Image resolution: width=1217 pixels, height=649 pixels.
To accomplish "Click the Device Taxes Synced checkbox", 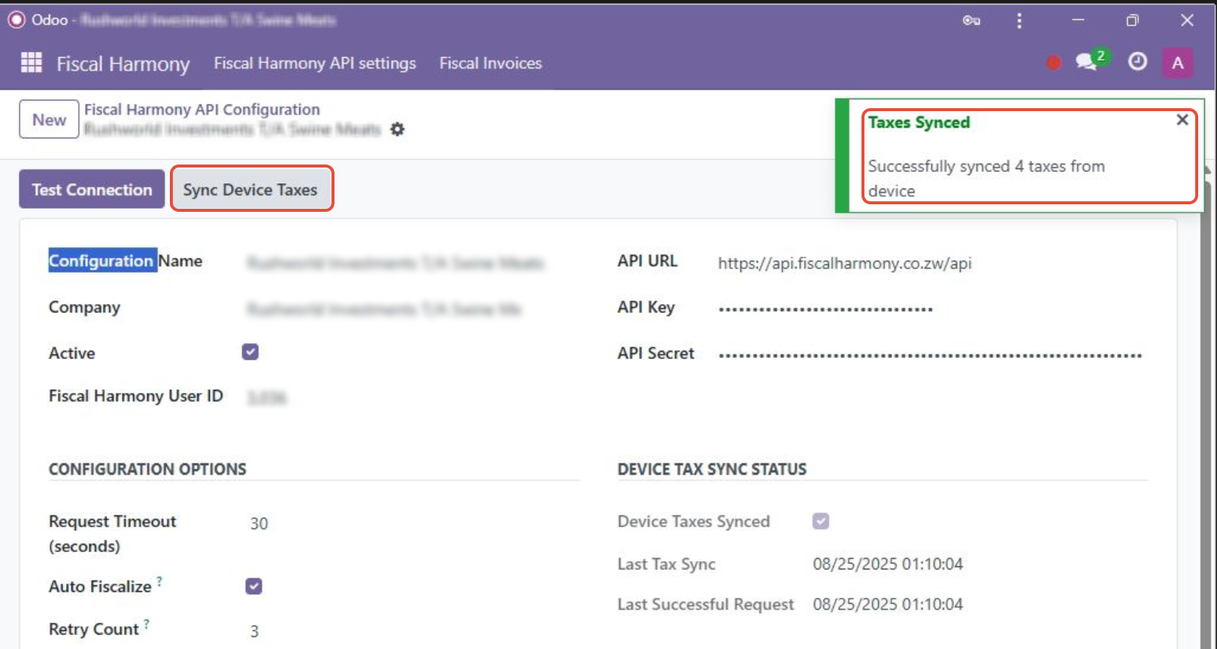I will pos(821,521).
